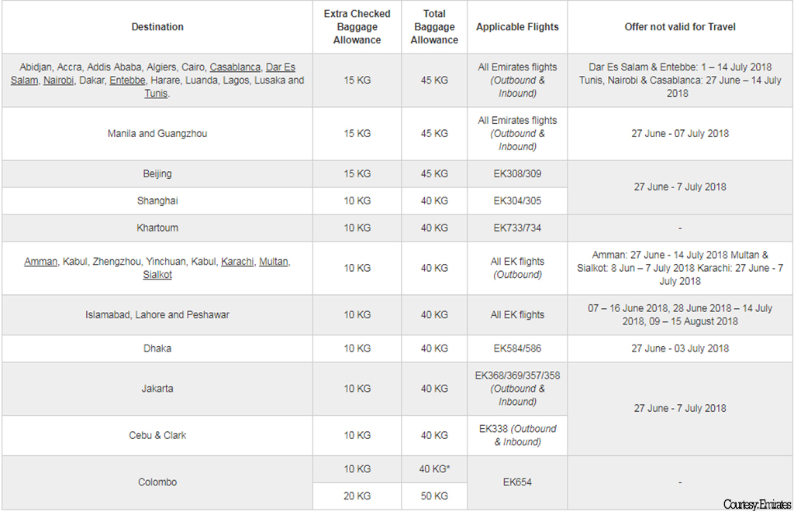Open the Multan destination link
The width and height of the screenshot is (794, 511).
(x=273, y=262)
